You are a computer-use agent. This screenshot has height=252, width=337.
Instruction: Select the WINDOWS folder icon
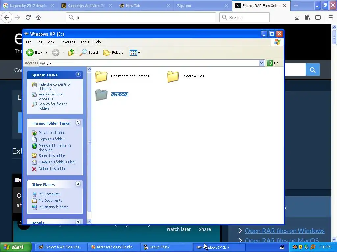101,95
